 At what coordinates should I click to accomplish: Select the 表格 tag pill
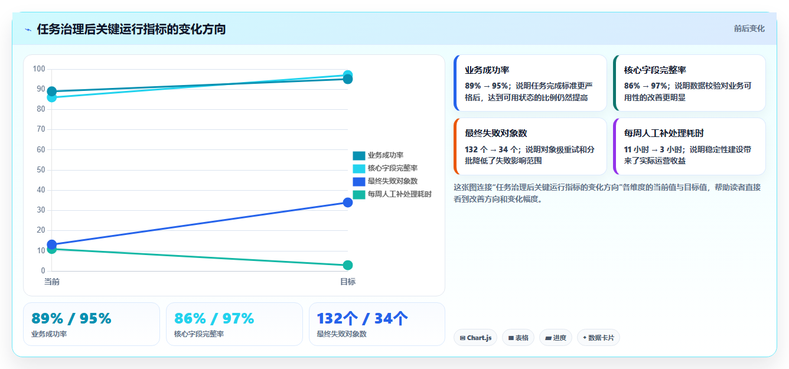pyautogui.click(x=518, y=338)
